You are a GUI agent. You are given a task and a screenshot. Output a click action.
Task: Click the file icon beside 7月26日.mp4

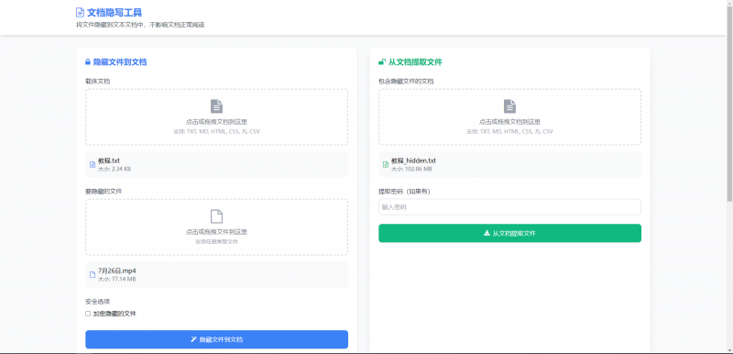93,274
